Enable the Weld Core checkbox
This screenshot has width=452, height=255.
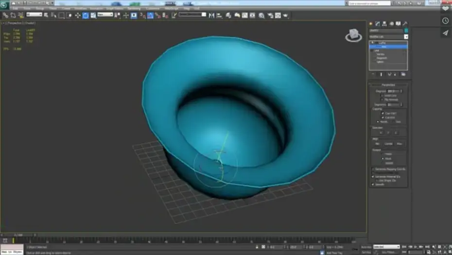382,95
